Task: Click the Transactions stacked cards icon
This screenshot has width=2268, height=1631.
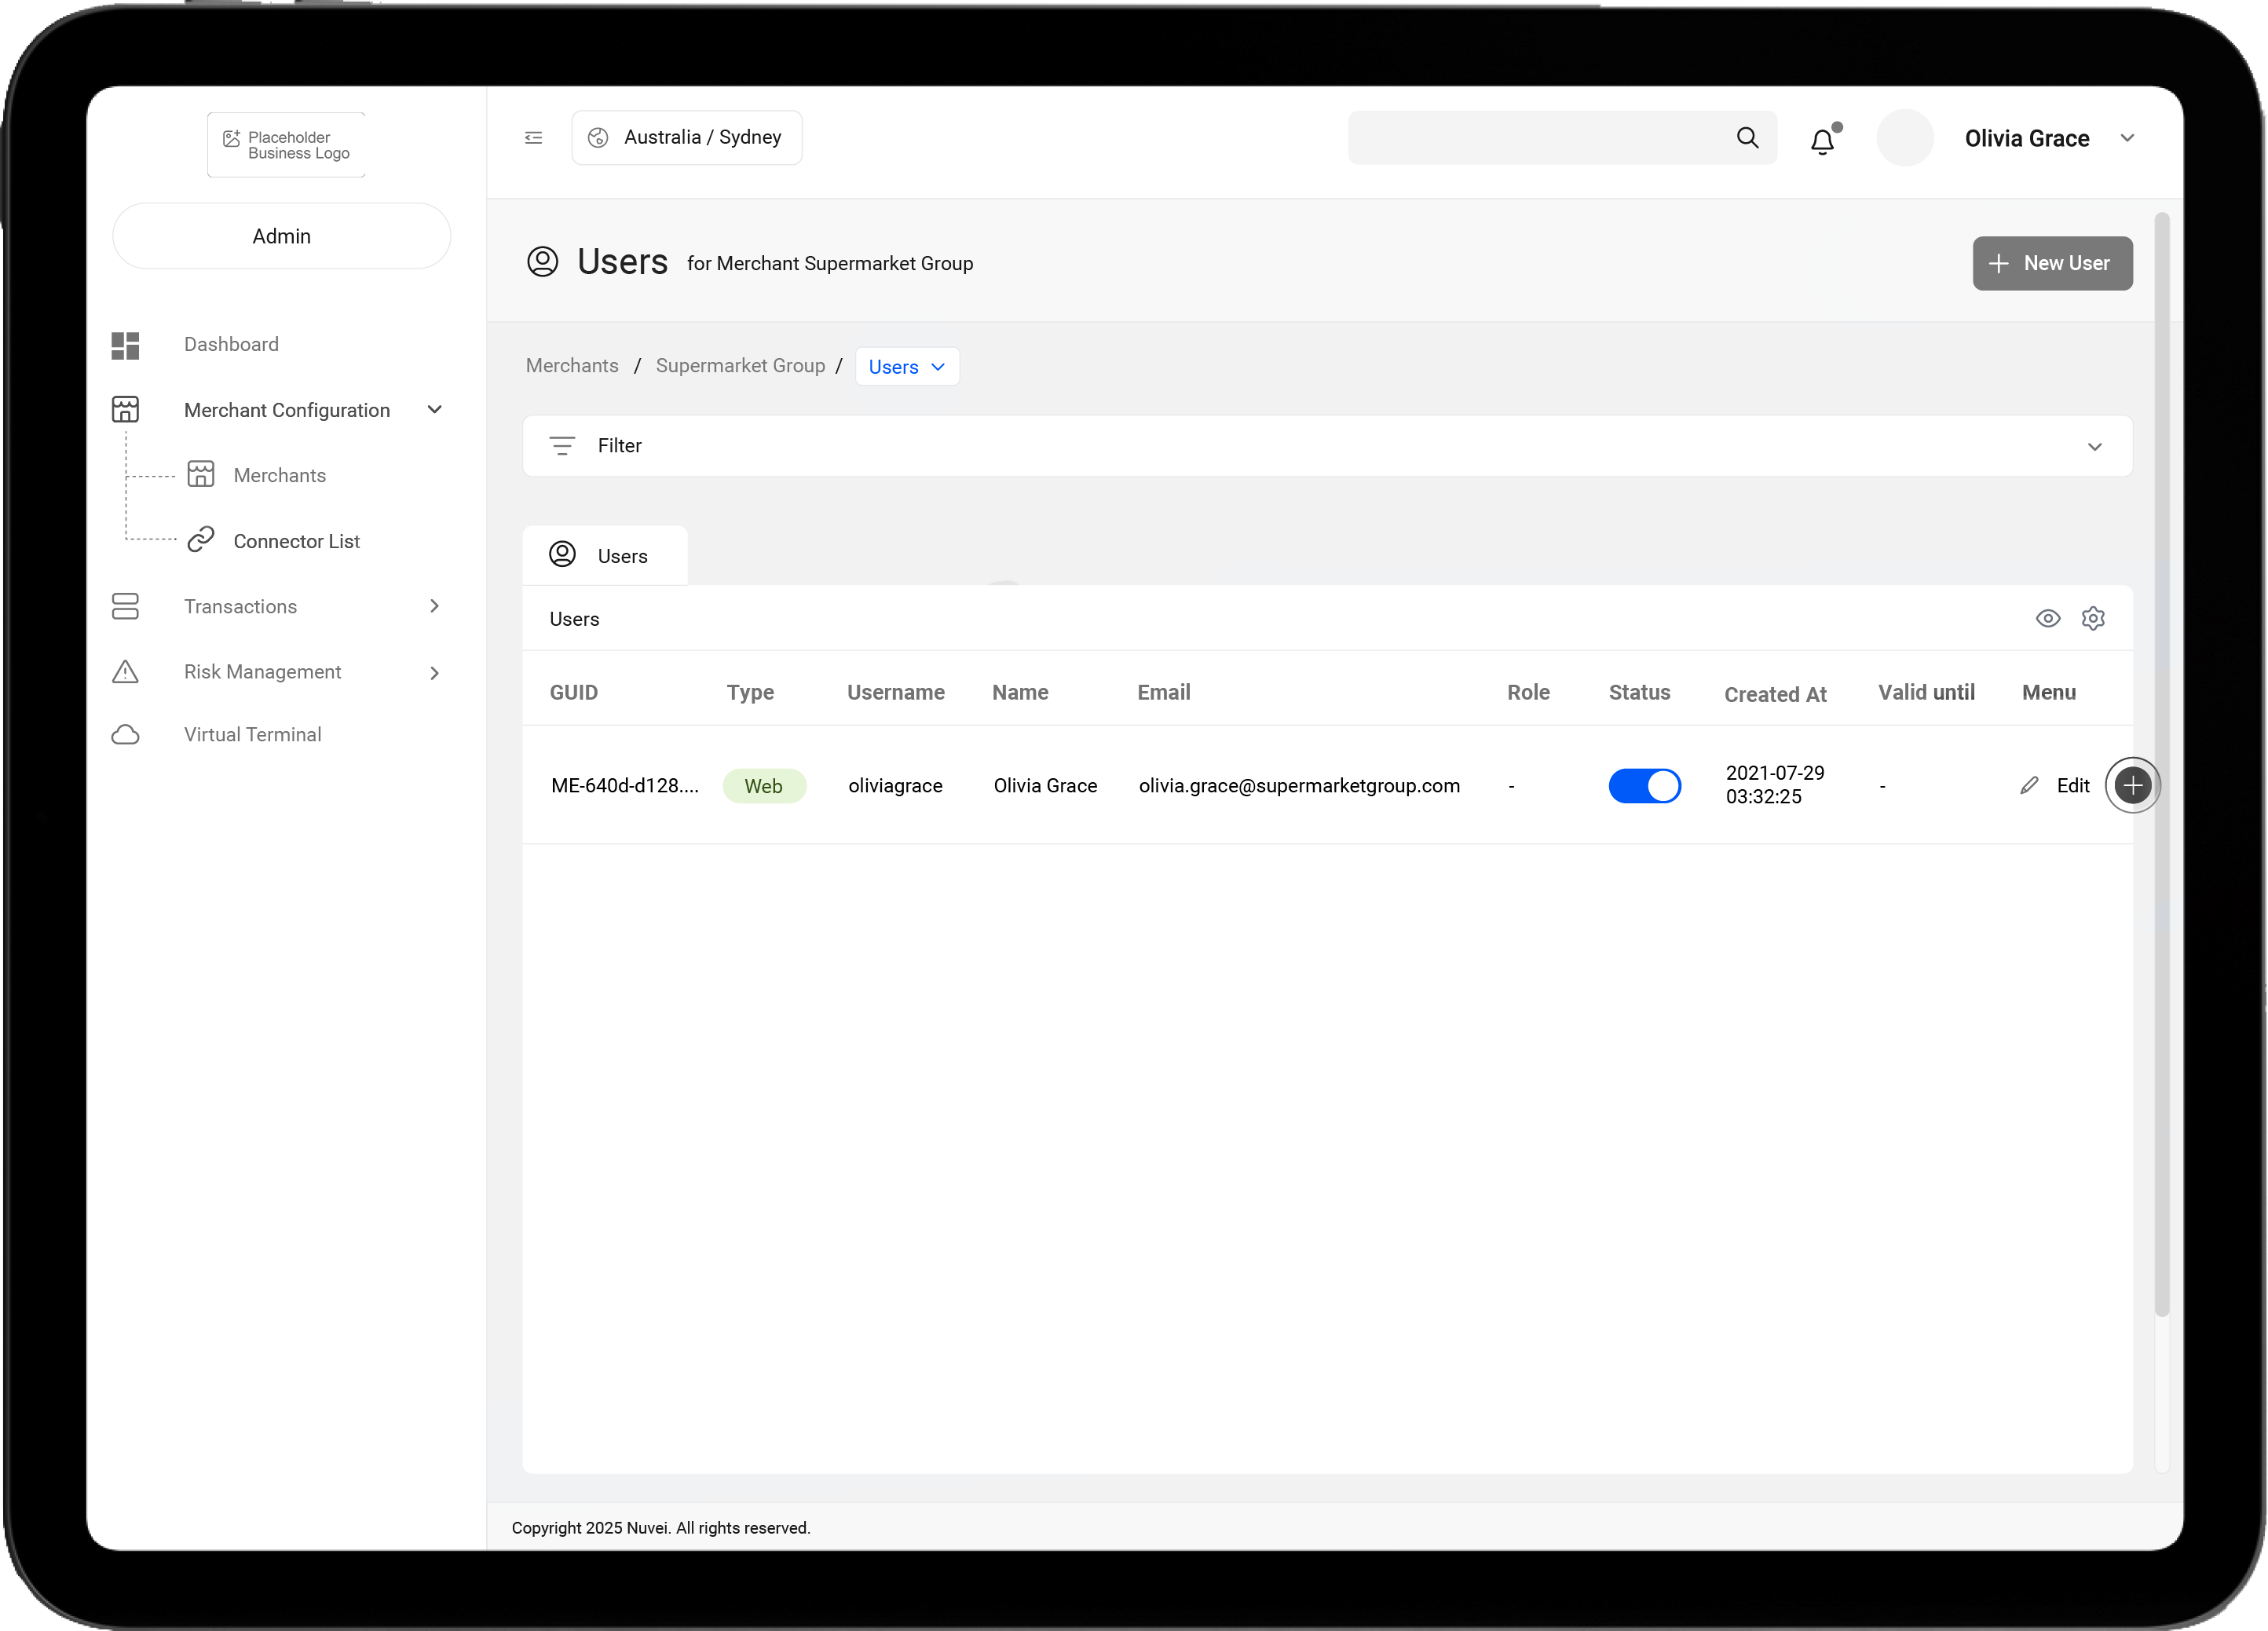Action: [125, 606]
